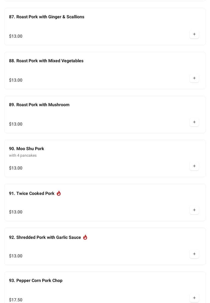210x303 pixels.
Task: Click the $13.00 price of Moo Shu Pork
Action: pyautogui.click(x=16, y=168)
